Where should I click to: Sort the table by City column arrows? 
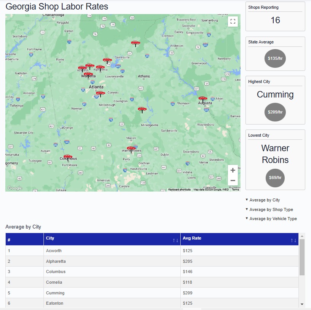pos(175,240)
